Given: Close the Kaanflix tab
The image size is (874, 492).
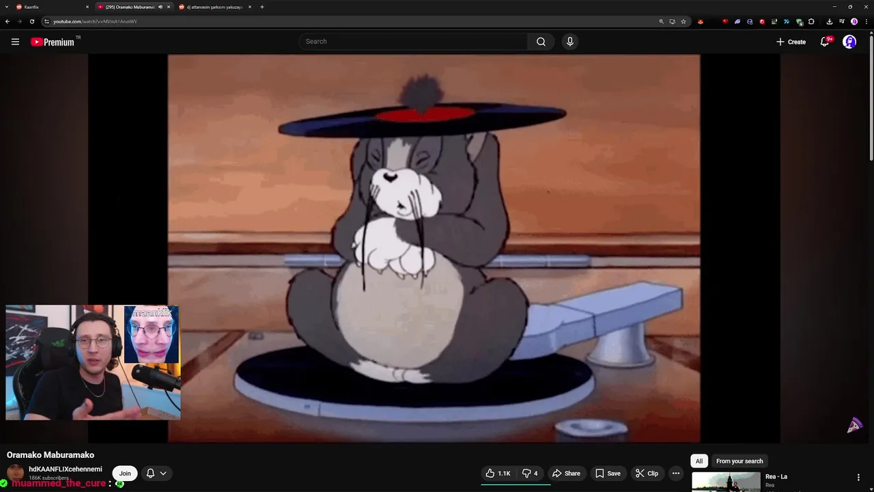Looking at the screenshot, I should coord(87,7).
